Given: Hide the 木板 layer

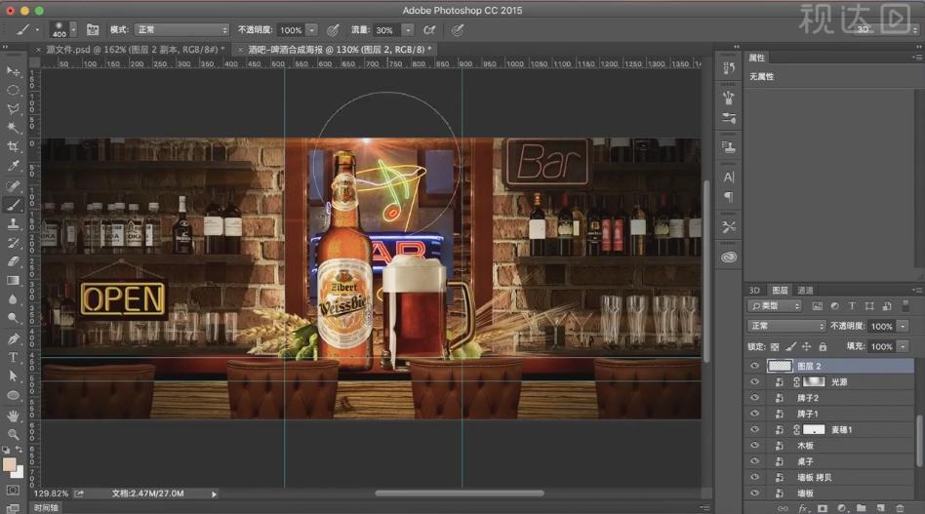Looking at the screenshot, I should point(754,446).
